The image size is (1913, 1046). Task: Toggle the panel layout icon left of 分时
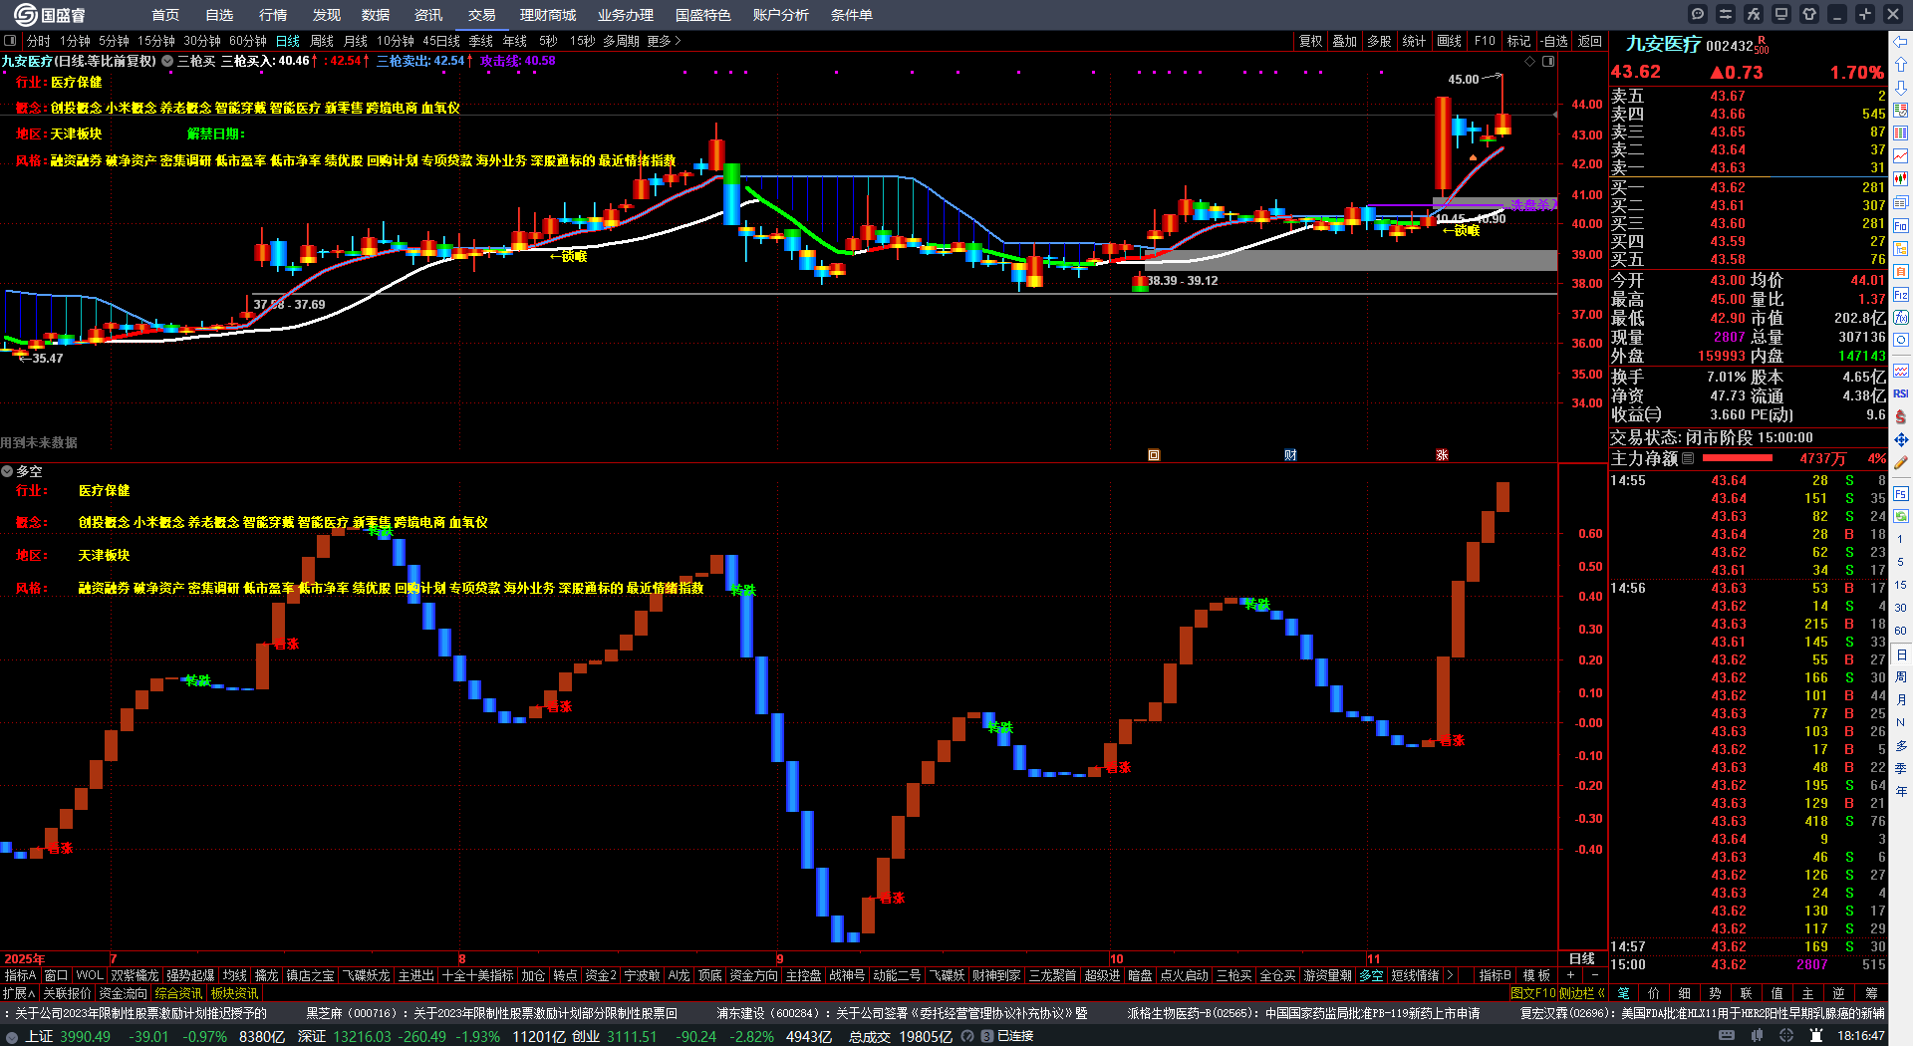(10, 41)
